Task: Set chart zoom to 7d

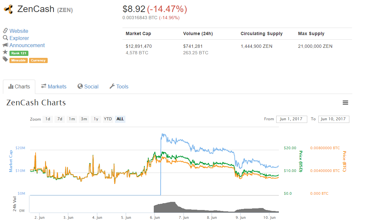Action: coord(60,119)
